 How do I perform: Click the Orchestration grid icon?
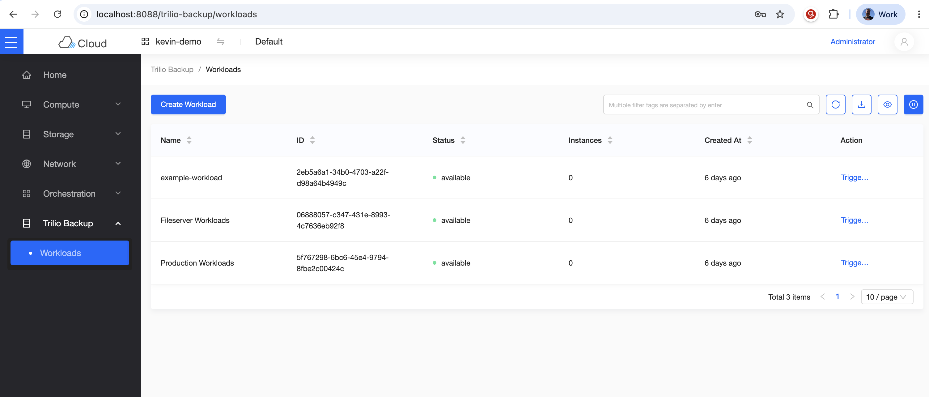[26, 194]
